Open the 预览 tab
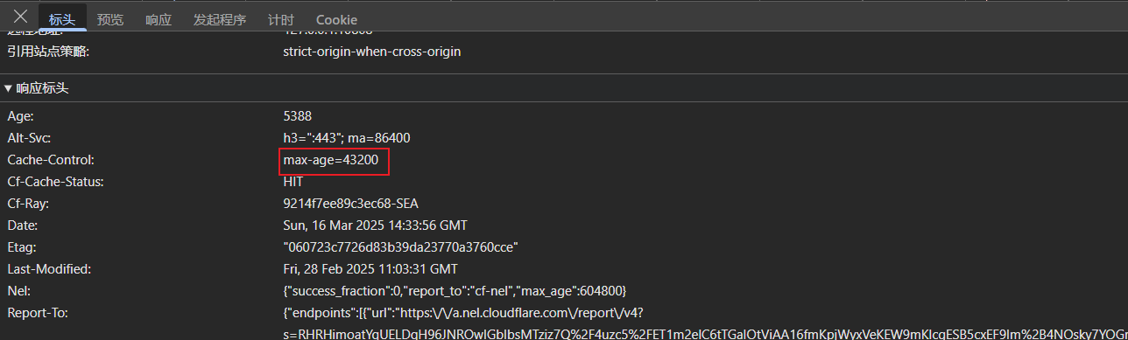 (110, 19)
